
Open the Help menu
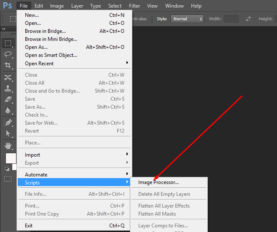(196, 6)
